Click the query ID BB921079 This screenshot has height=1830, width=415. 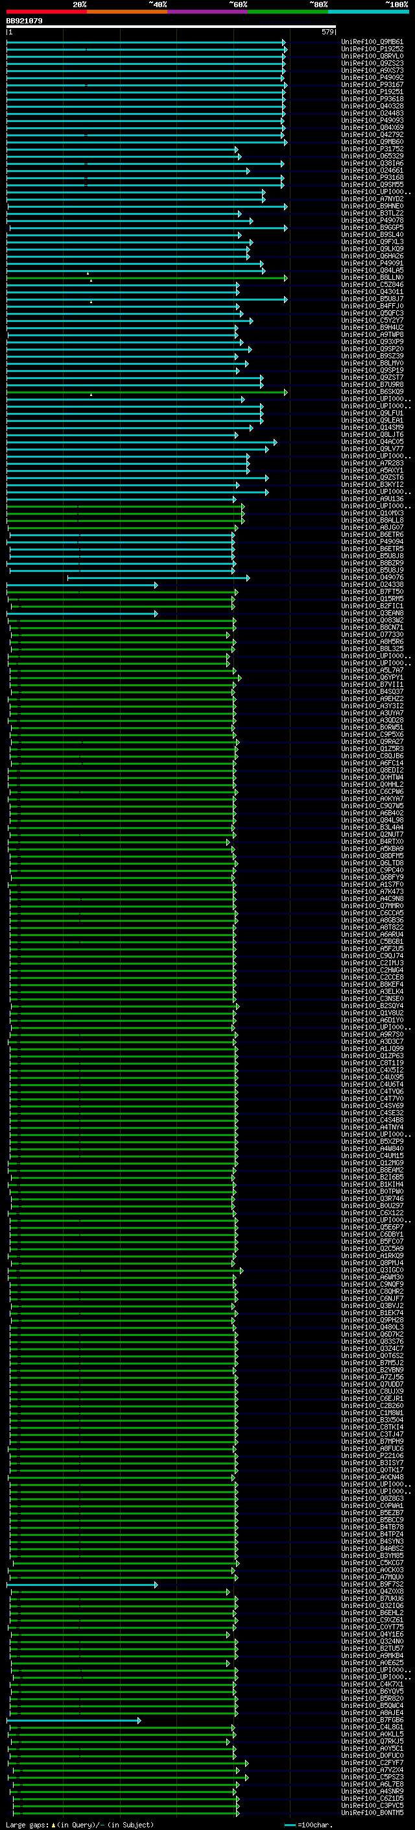(x=24, y=21)
